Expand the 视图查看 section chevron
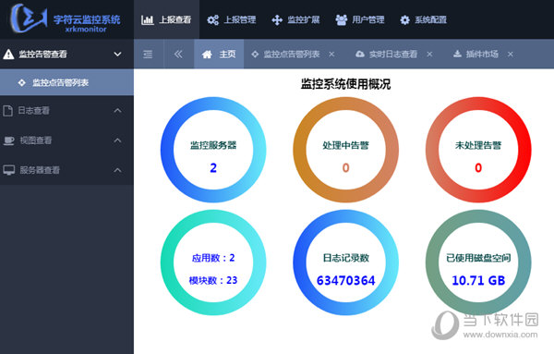The height and width of the screenshot is (354, 554). [117, 140]
